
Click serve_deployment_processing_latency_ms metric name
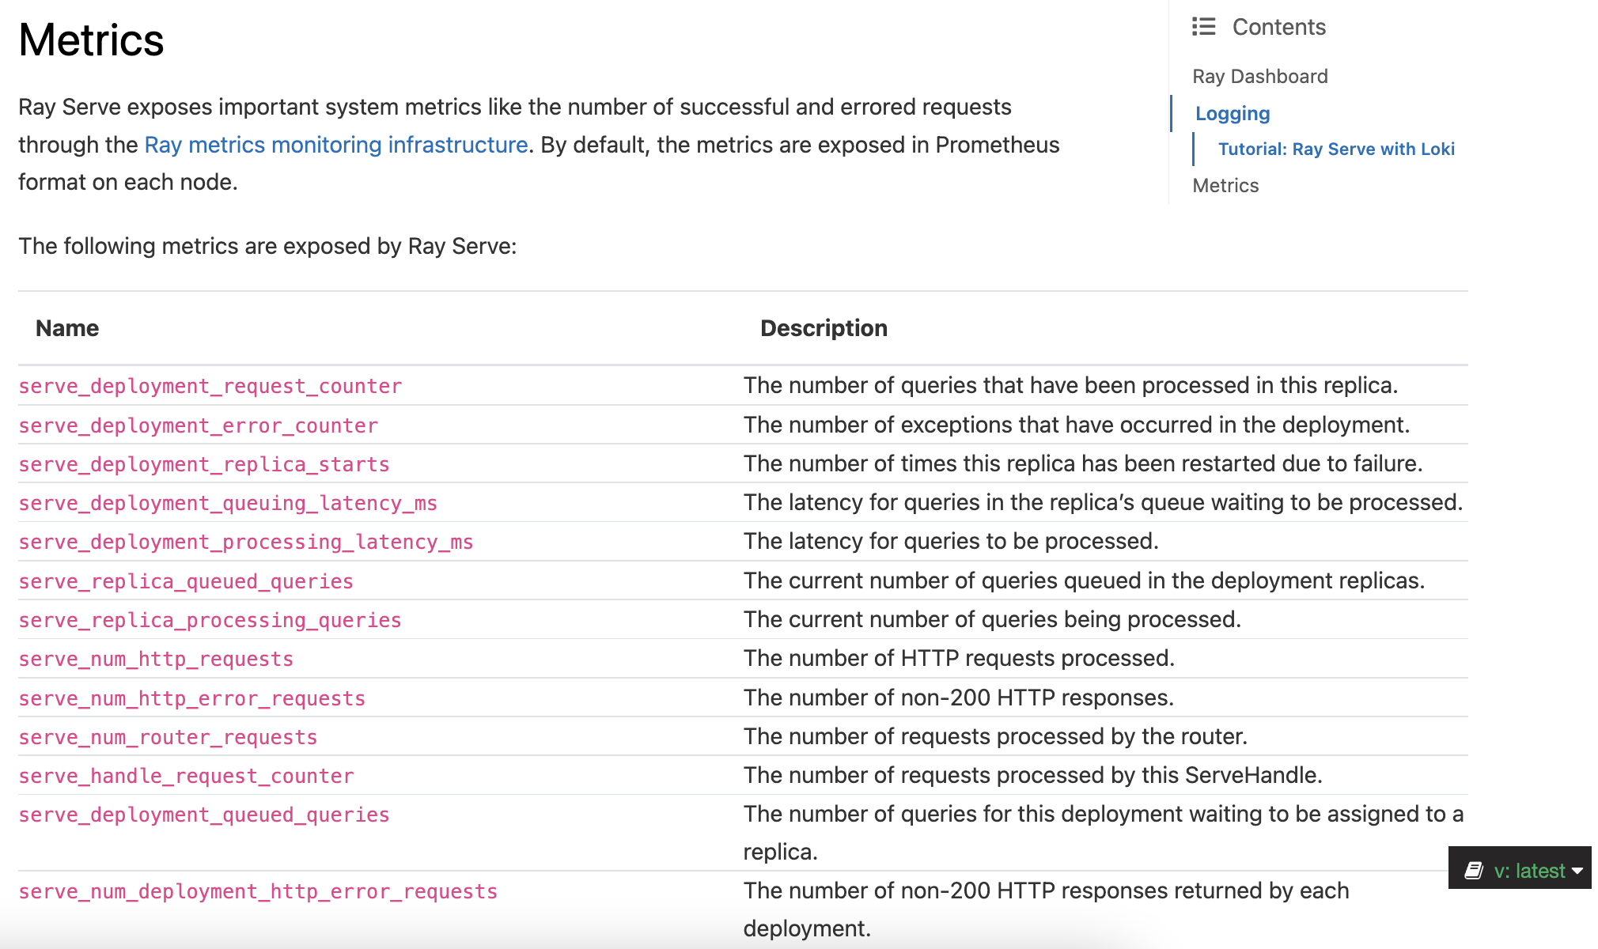point(245,542)
